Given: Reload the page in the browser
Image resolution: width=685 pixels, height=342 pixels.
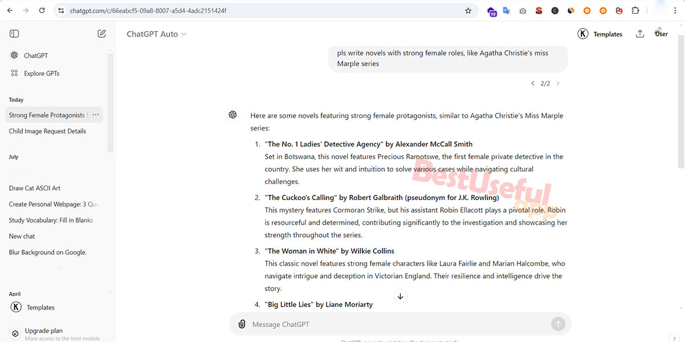Looking at the screenshot, I should pyautogui.click(x=42, y=11).
